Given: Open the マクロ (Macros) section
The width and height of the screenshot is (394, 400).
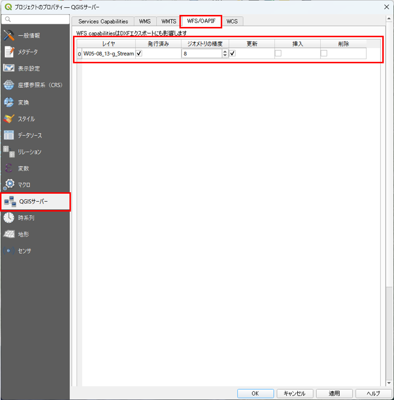Looking at the screenshot, I should coord(25,184).
